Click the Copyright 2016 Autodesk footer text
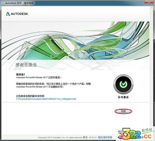Image resolution: width=155 pixels, height=141 pixels. click(60, 137)
